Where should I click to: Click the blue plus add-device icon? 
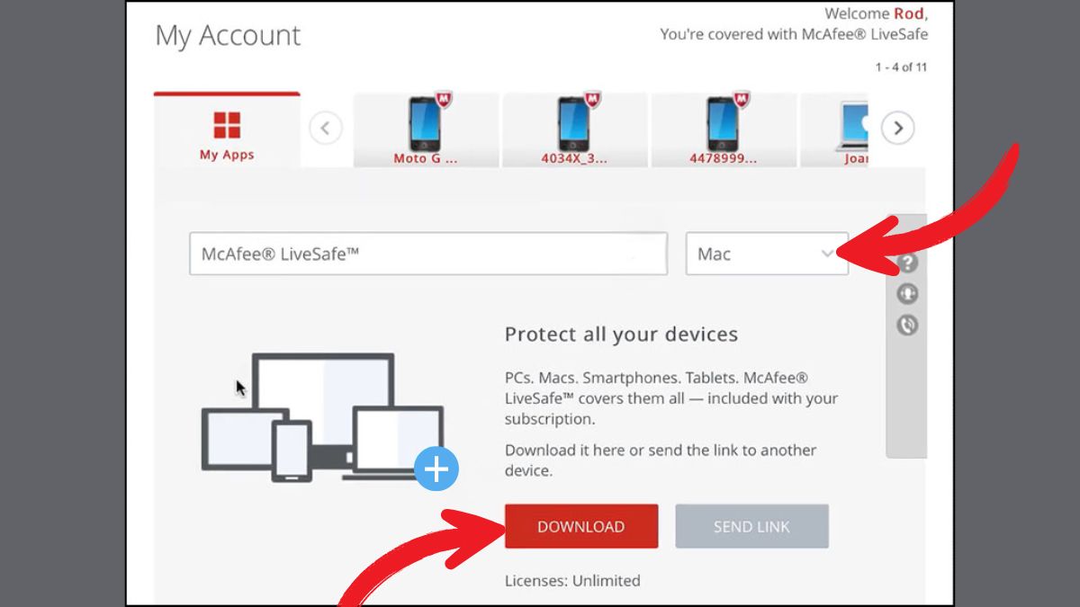click(436, 469)
